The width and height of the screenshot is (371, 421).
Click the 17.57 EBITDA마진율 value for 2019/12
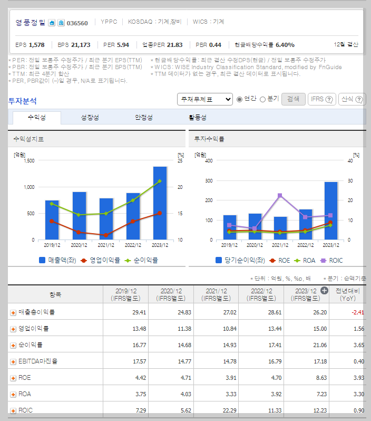(140, 361)
